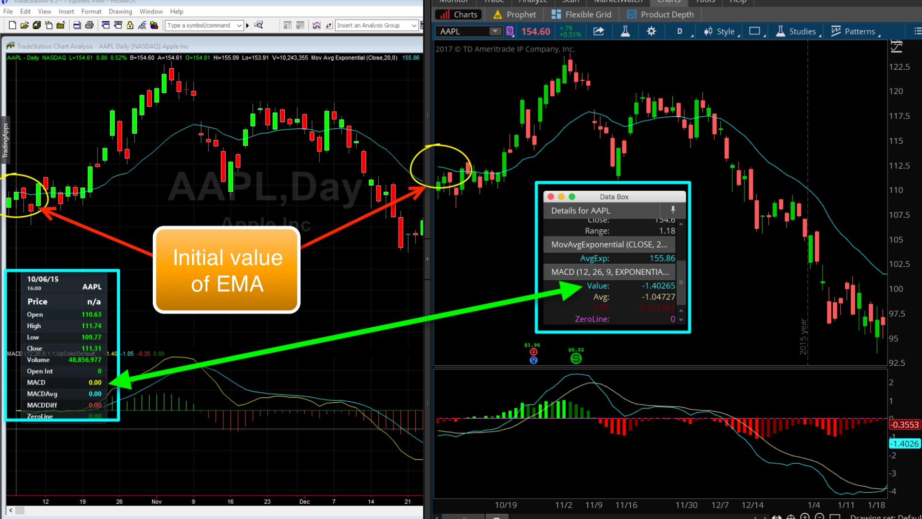This screenshot has width=922, height=519.
Task: Click the symbol lookup magnifier icon
Action: (259, 25)
